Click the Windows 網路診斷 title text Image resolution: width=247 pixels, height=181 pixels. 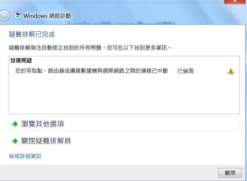pyautogui.click(x=47, y=16)
